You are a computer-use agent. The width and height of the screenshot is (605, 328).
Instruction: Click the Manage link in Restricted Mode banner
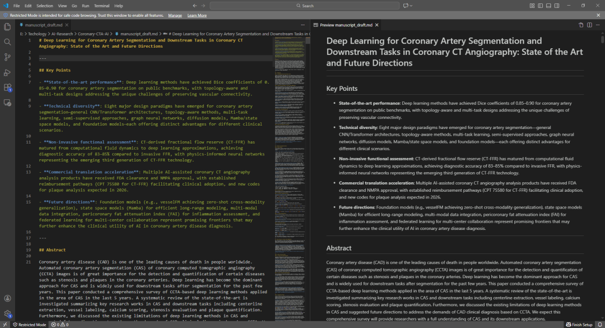(x=175, y=15)
